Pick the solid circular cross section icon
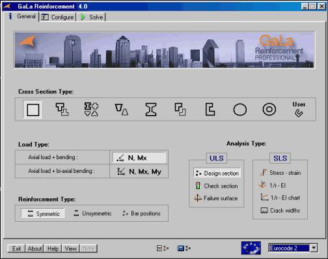 tap(239, 110)
